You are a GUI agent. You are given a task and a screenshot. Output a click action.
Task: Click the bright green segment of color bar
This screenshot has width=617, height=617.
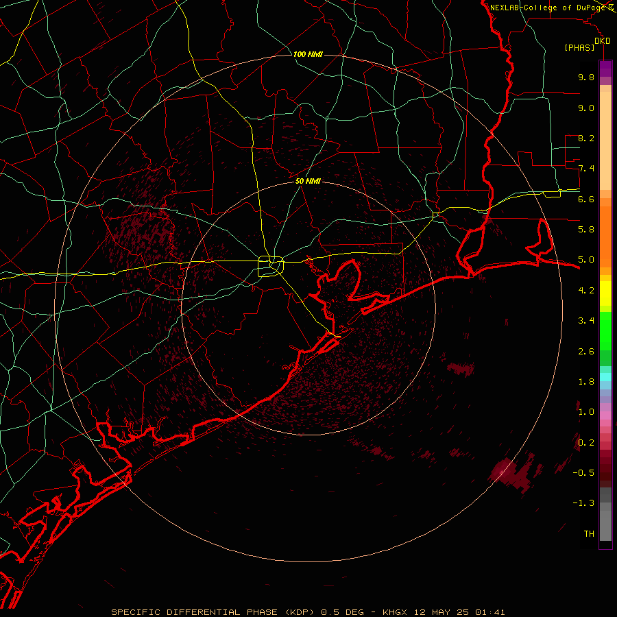coord(605,330)
